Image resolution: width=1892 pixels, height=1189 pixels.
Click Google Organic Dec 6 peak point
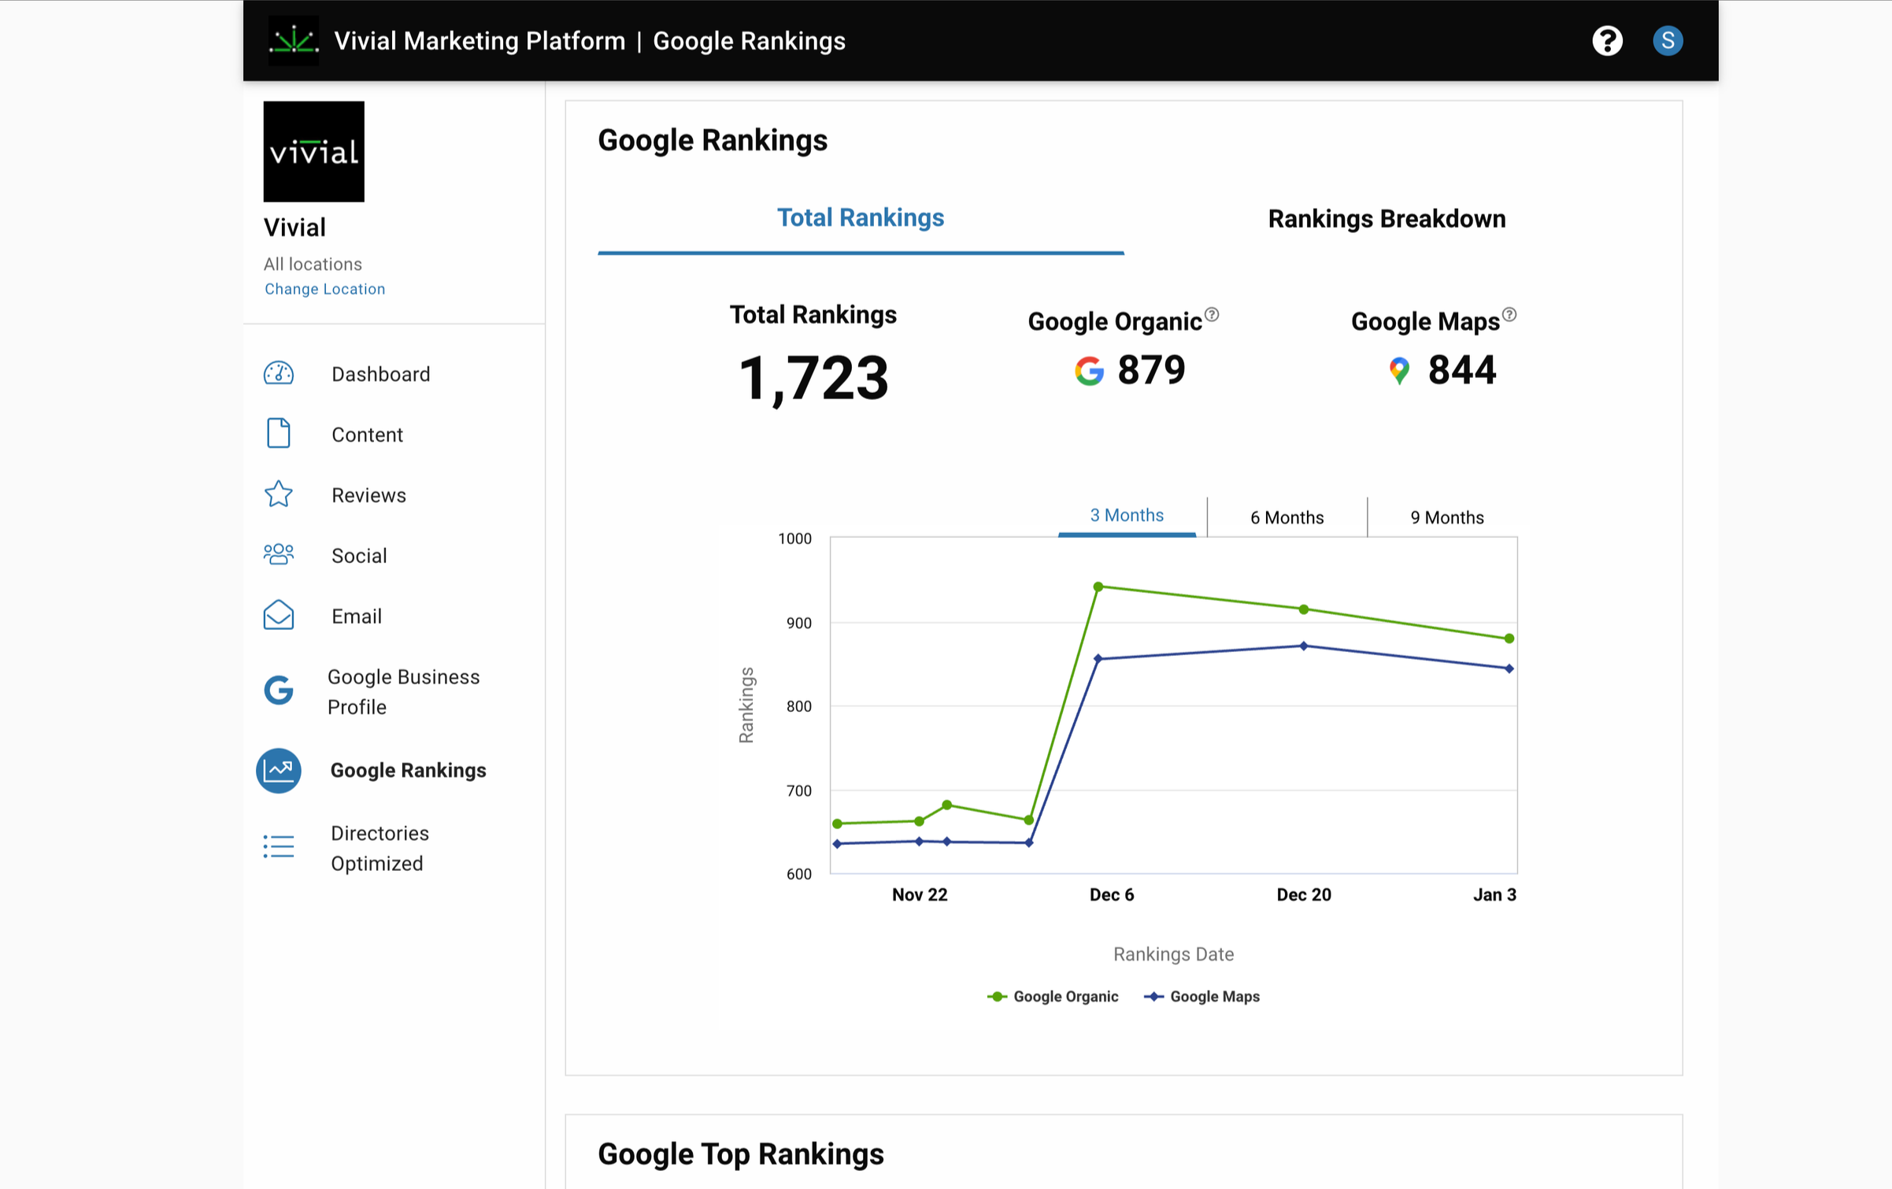(x=1098, y=587)
